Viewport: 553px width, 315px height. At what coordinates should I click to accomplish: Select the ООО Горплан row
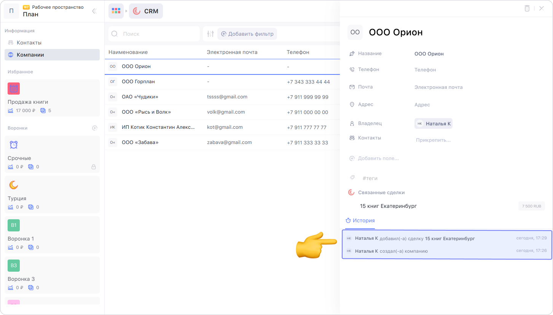click(138, 82)
